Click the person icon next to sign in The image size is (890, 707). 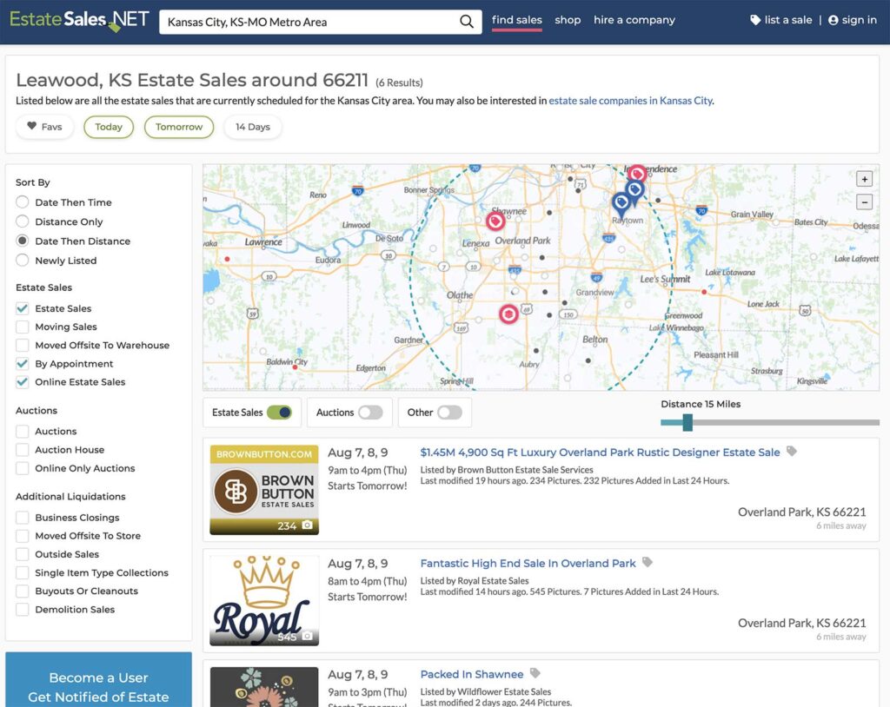pos(832,19)
